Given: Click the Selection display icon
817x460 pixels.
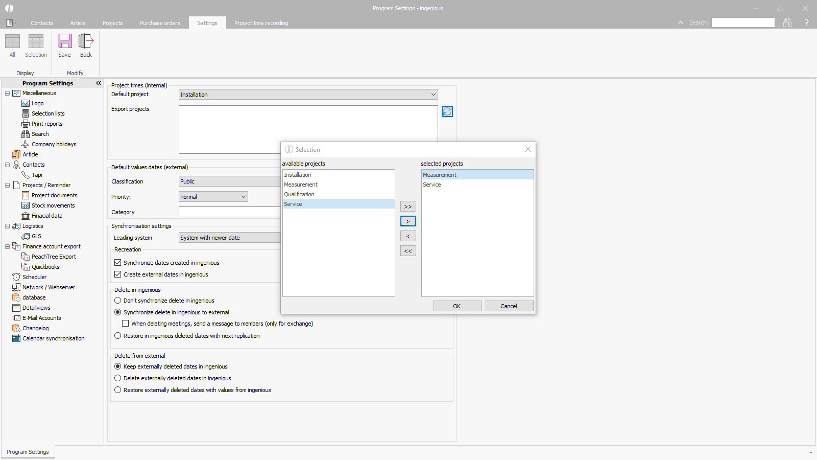Looking at the screenshot, I should (36, 41).
